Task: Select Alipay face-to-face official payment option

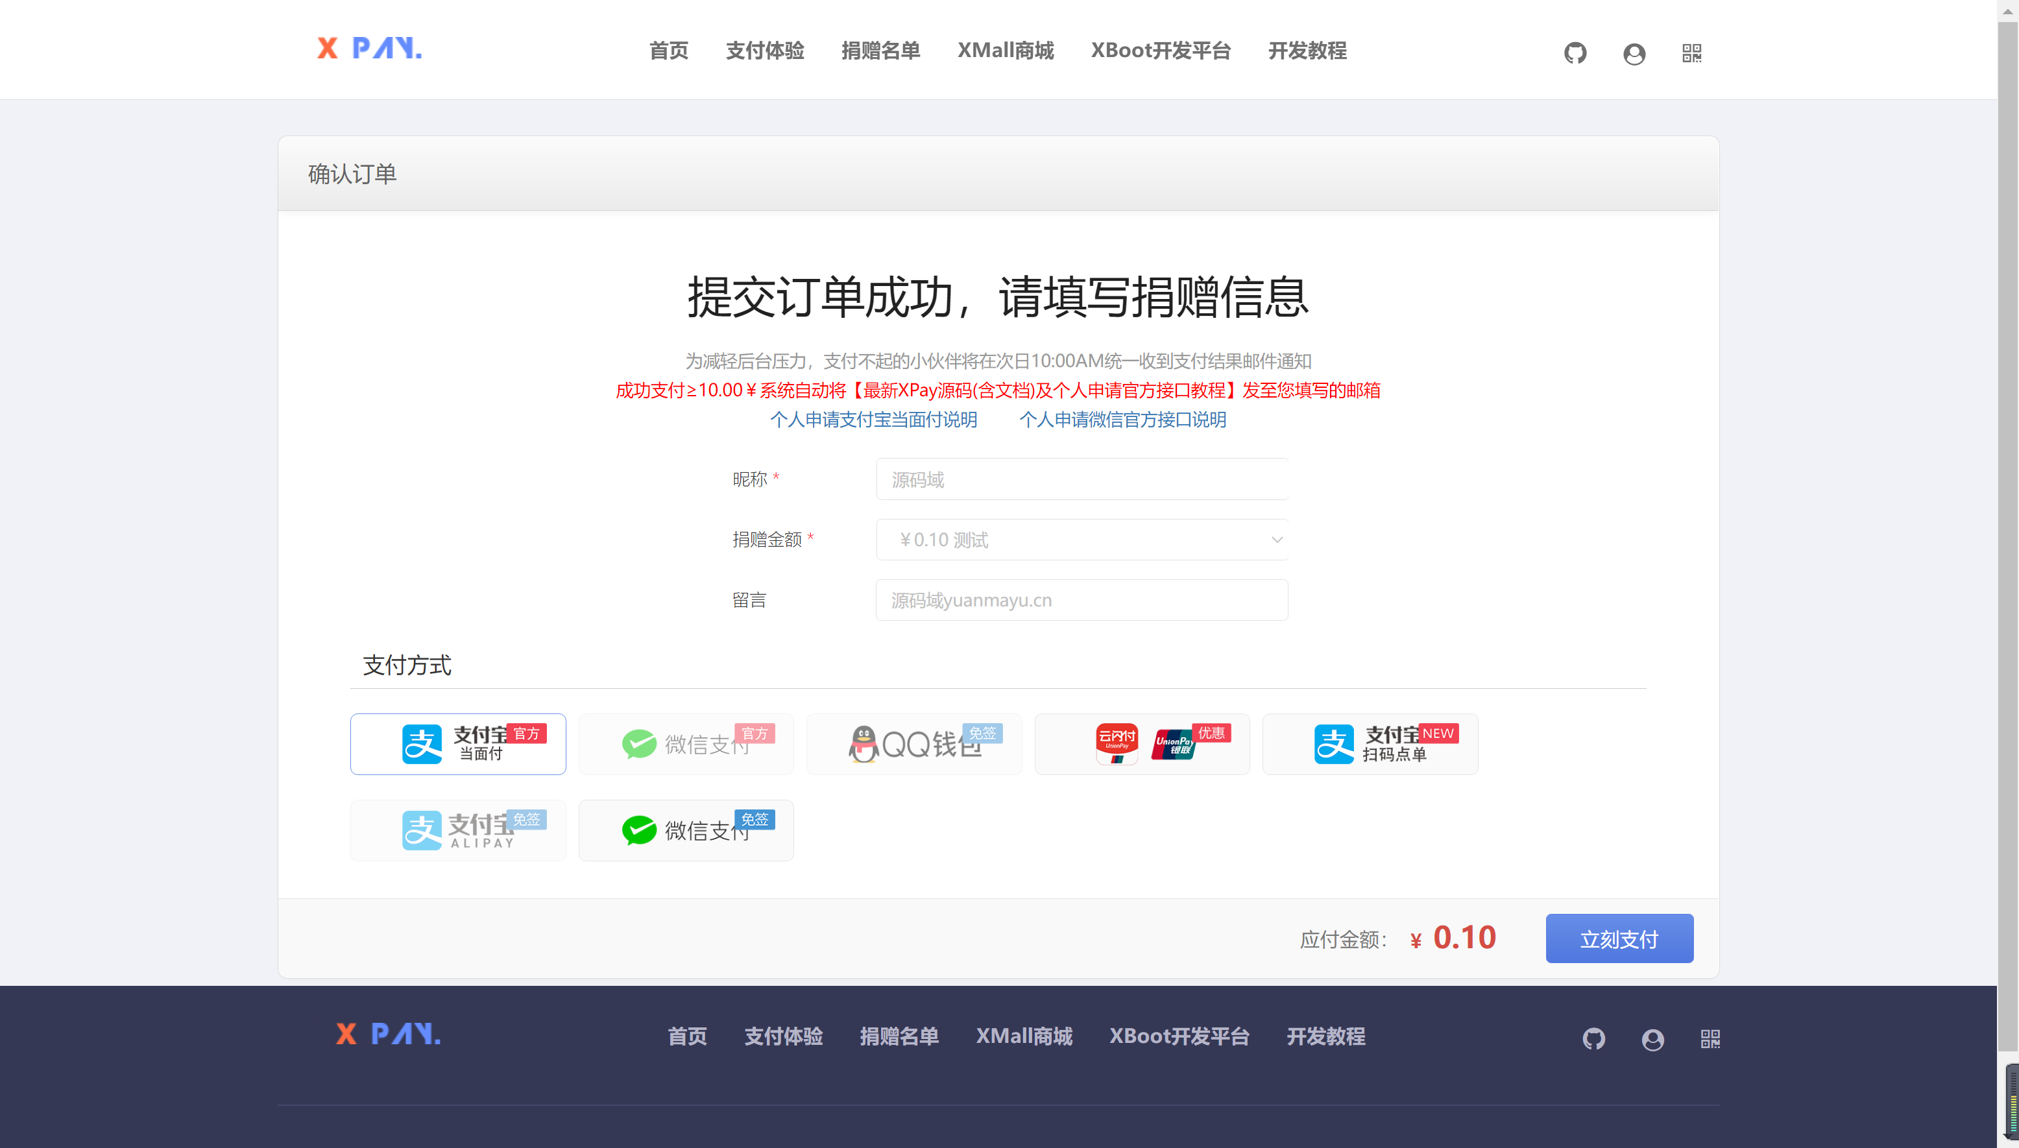Action: [x=457, y=743]
